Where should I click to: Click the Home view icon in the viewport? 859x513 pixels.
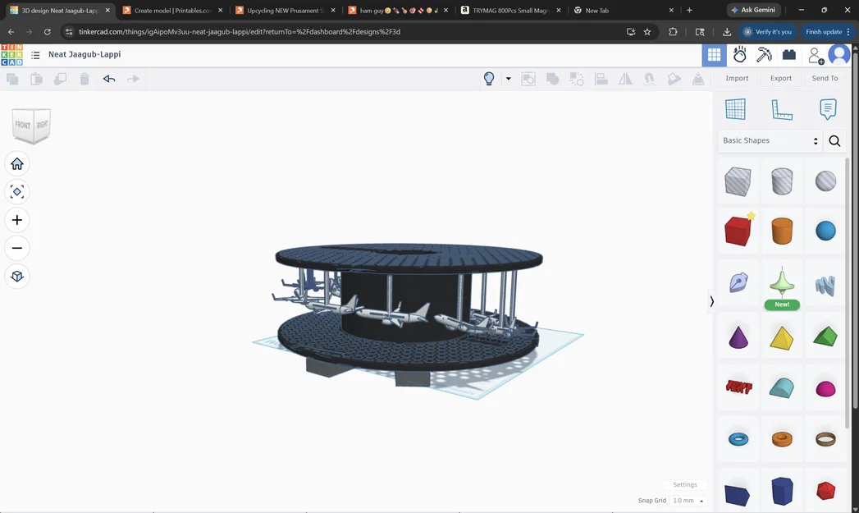pyautogui.click(x=16, y=163)
